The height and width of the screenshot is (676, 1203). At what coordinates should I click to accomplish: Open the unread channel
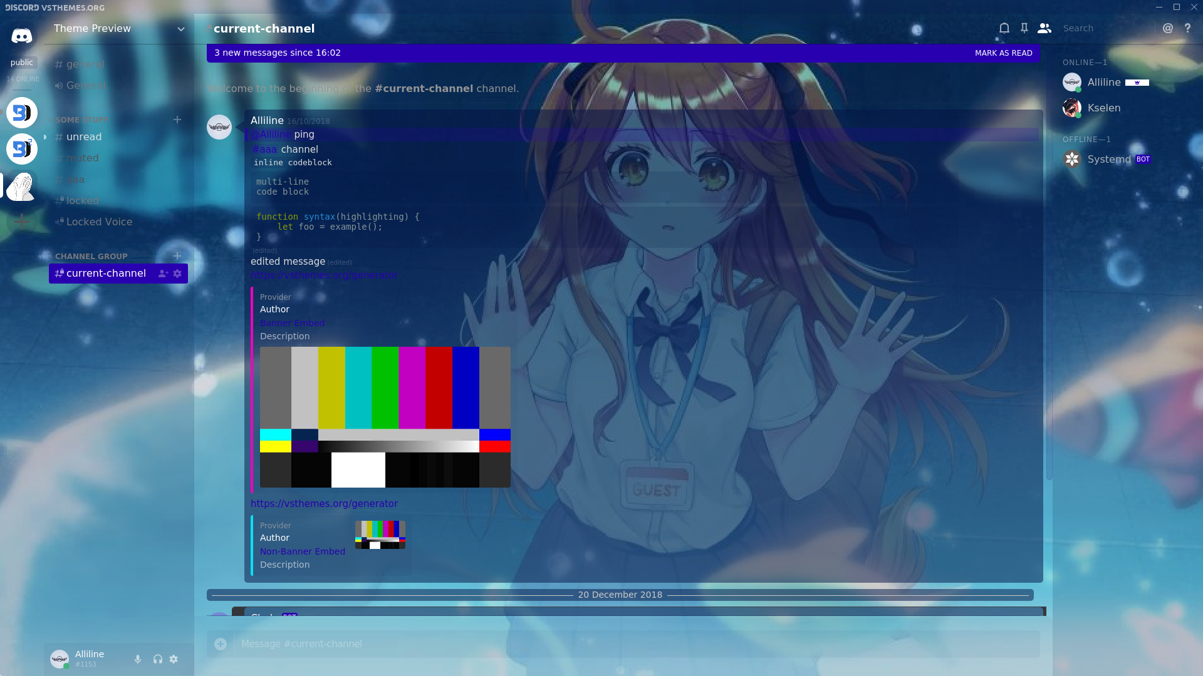pyautogui.click(x=118, y=137)
